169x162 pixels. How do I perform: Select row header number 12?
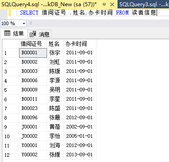(11, 155)
